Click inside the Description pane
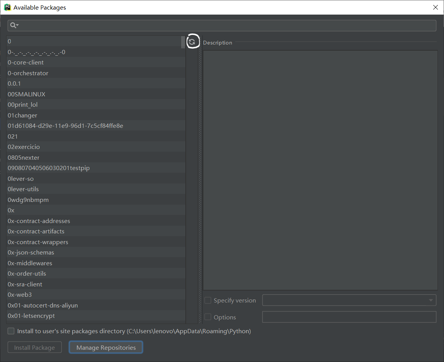 coord(320,170)
